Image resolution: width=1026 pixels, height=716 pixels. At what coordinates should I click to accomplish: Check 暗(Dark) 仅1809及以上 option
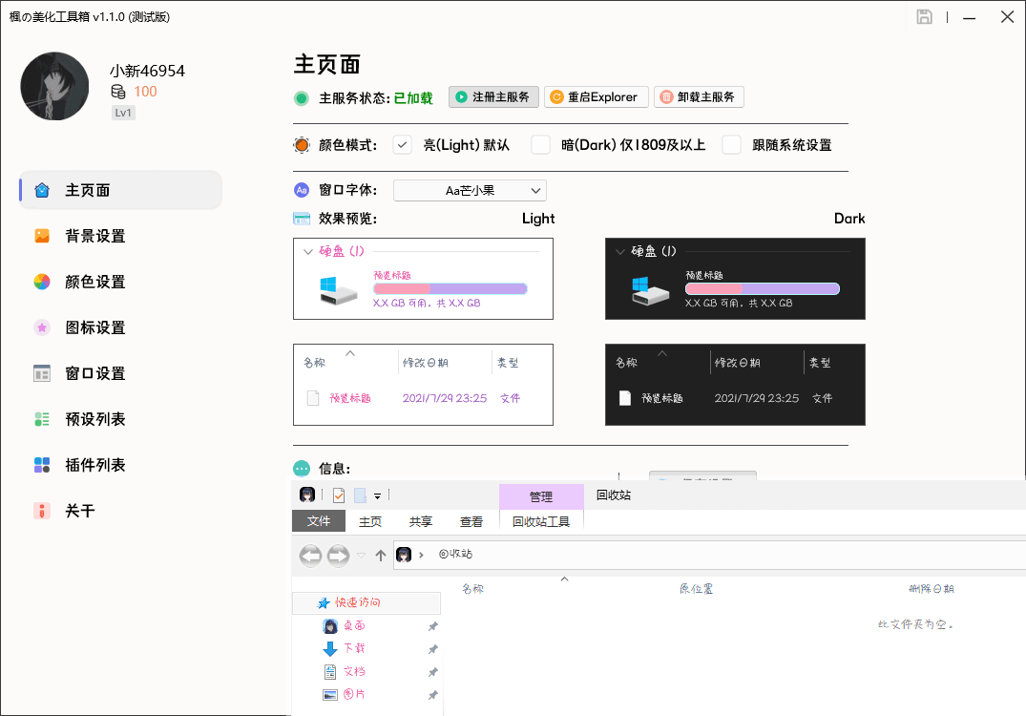(x=540, y=145)
